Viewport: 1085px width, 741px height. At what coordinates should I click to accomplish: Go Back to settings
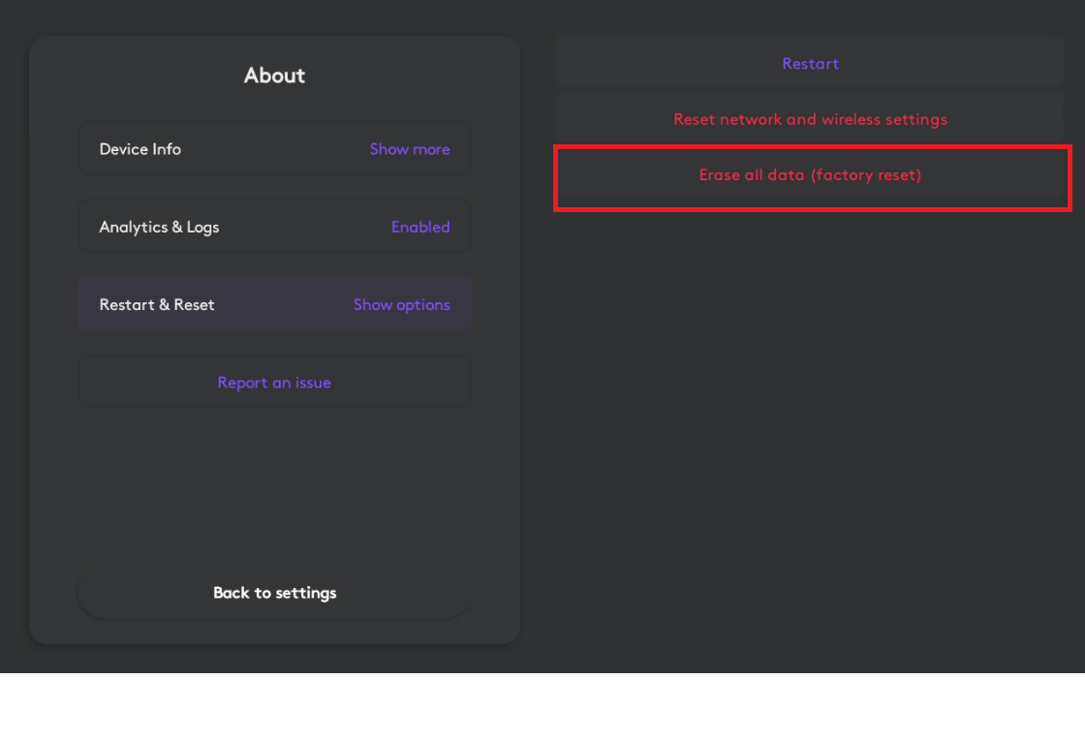275,593
